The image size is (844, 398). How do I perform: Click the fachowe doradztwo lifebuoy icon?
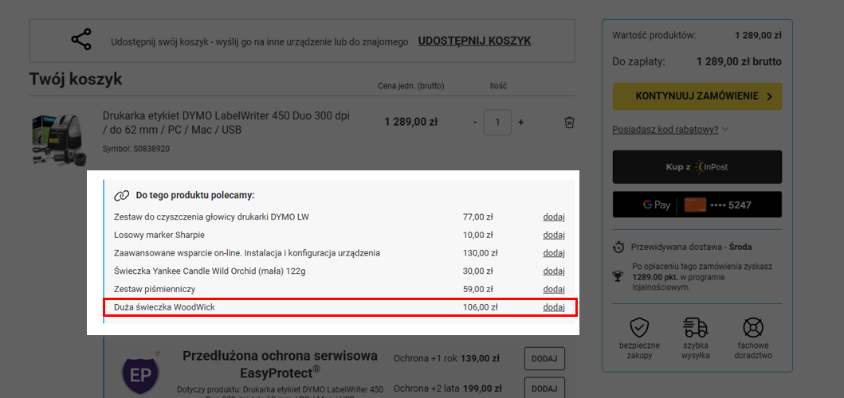[x=753, y=327]
